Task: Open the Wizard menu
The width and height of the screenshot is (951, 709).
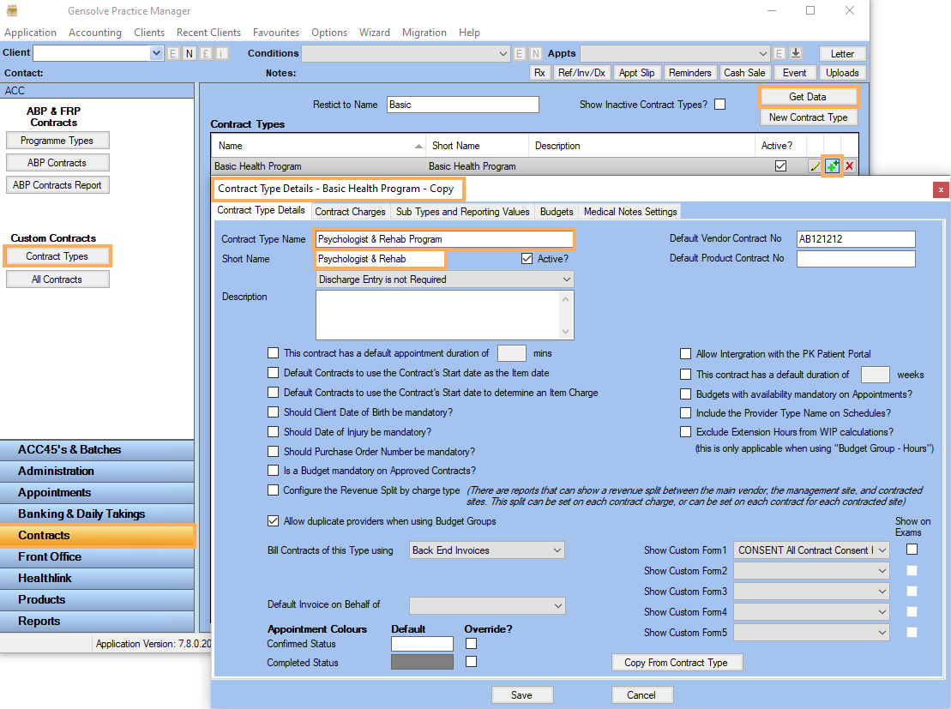Action: 374,33
